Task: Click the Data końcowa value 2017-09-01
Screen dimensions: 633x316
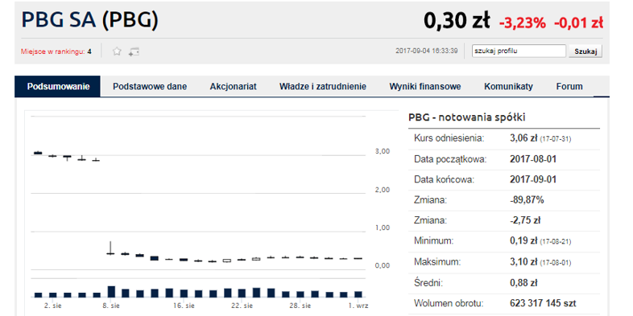Action: [533, 179]
